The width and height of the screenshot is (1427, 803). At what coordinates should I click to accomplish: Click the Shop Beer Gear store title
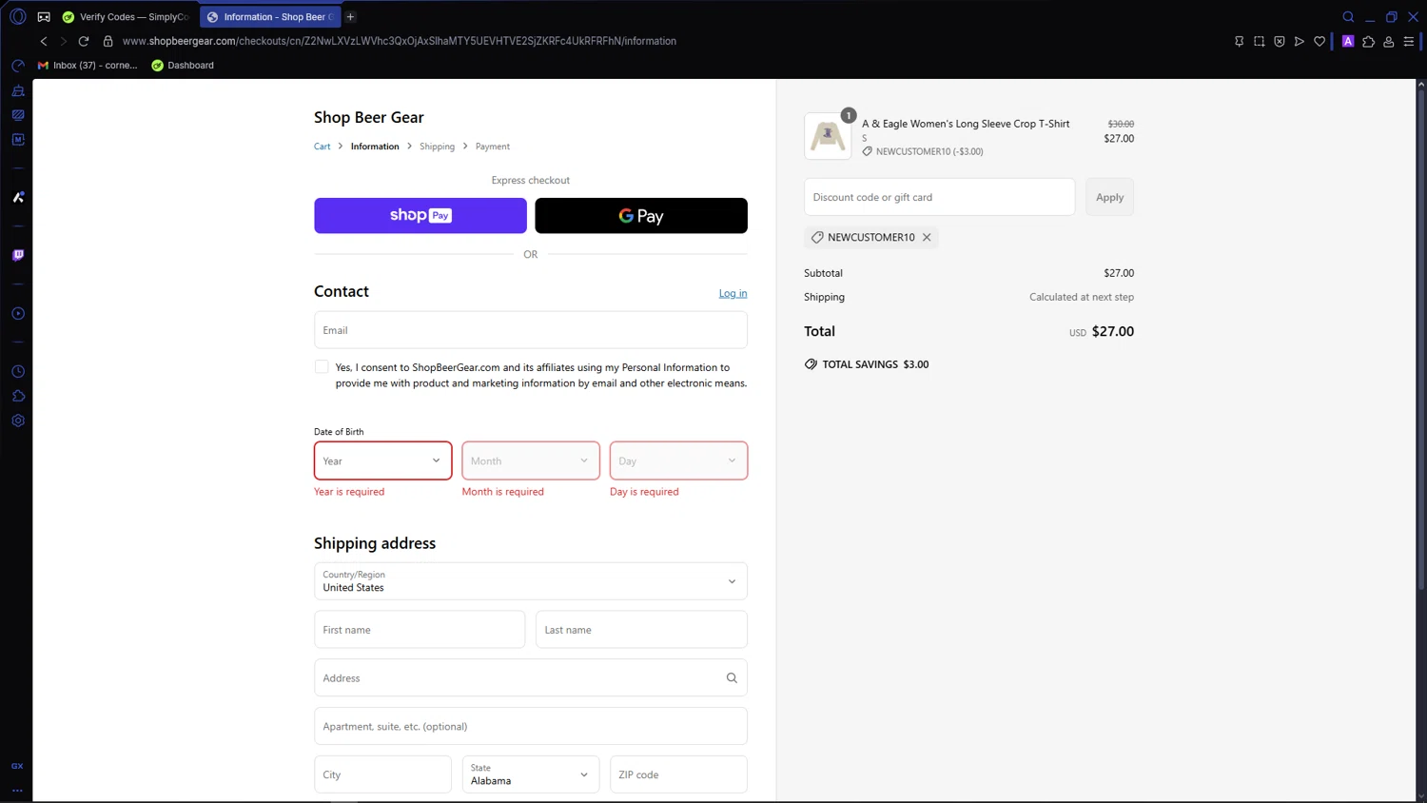(x=369, y=117)
